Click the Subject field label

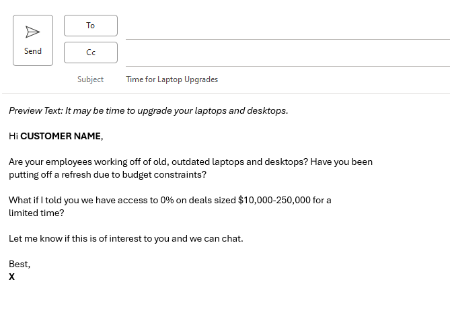(x=90, y=79)
